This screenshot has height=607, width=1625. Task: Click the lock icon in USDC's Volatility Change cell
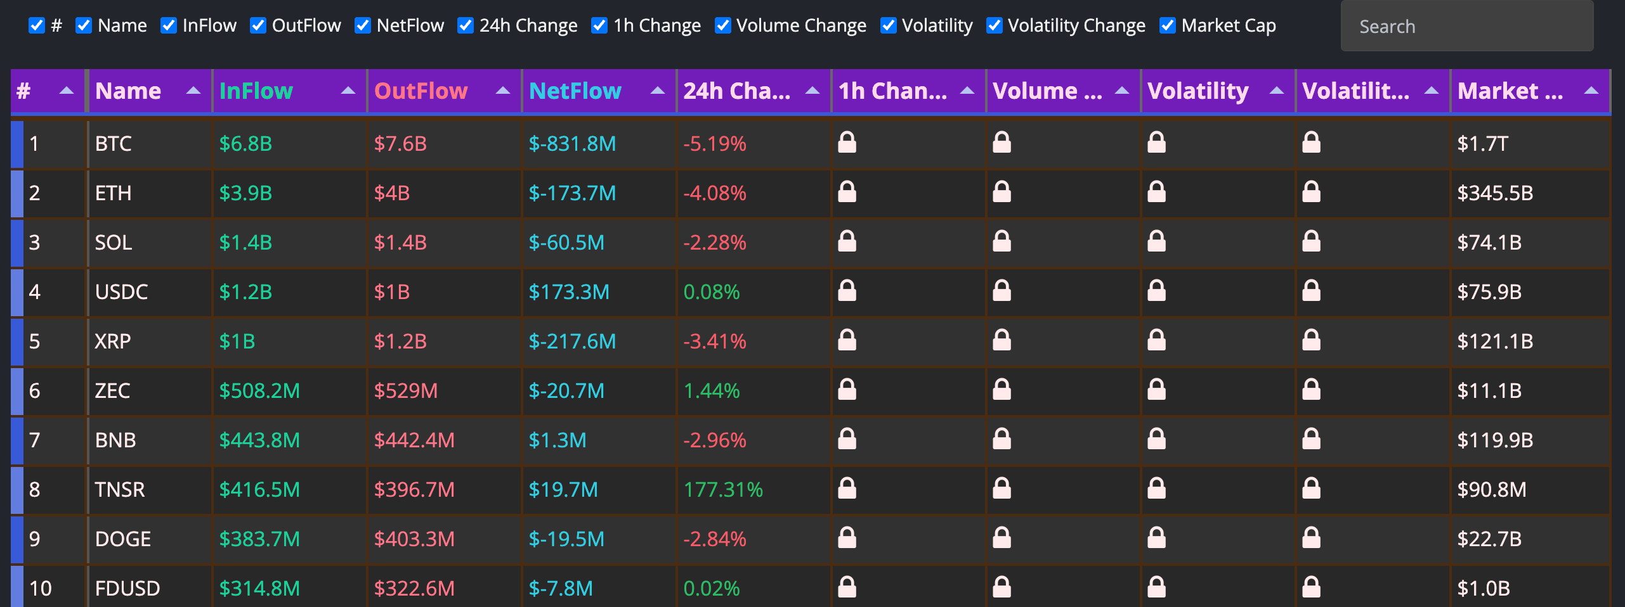coord(1312,292)
